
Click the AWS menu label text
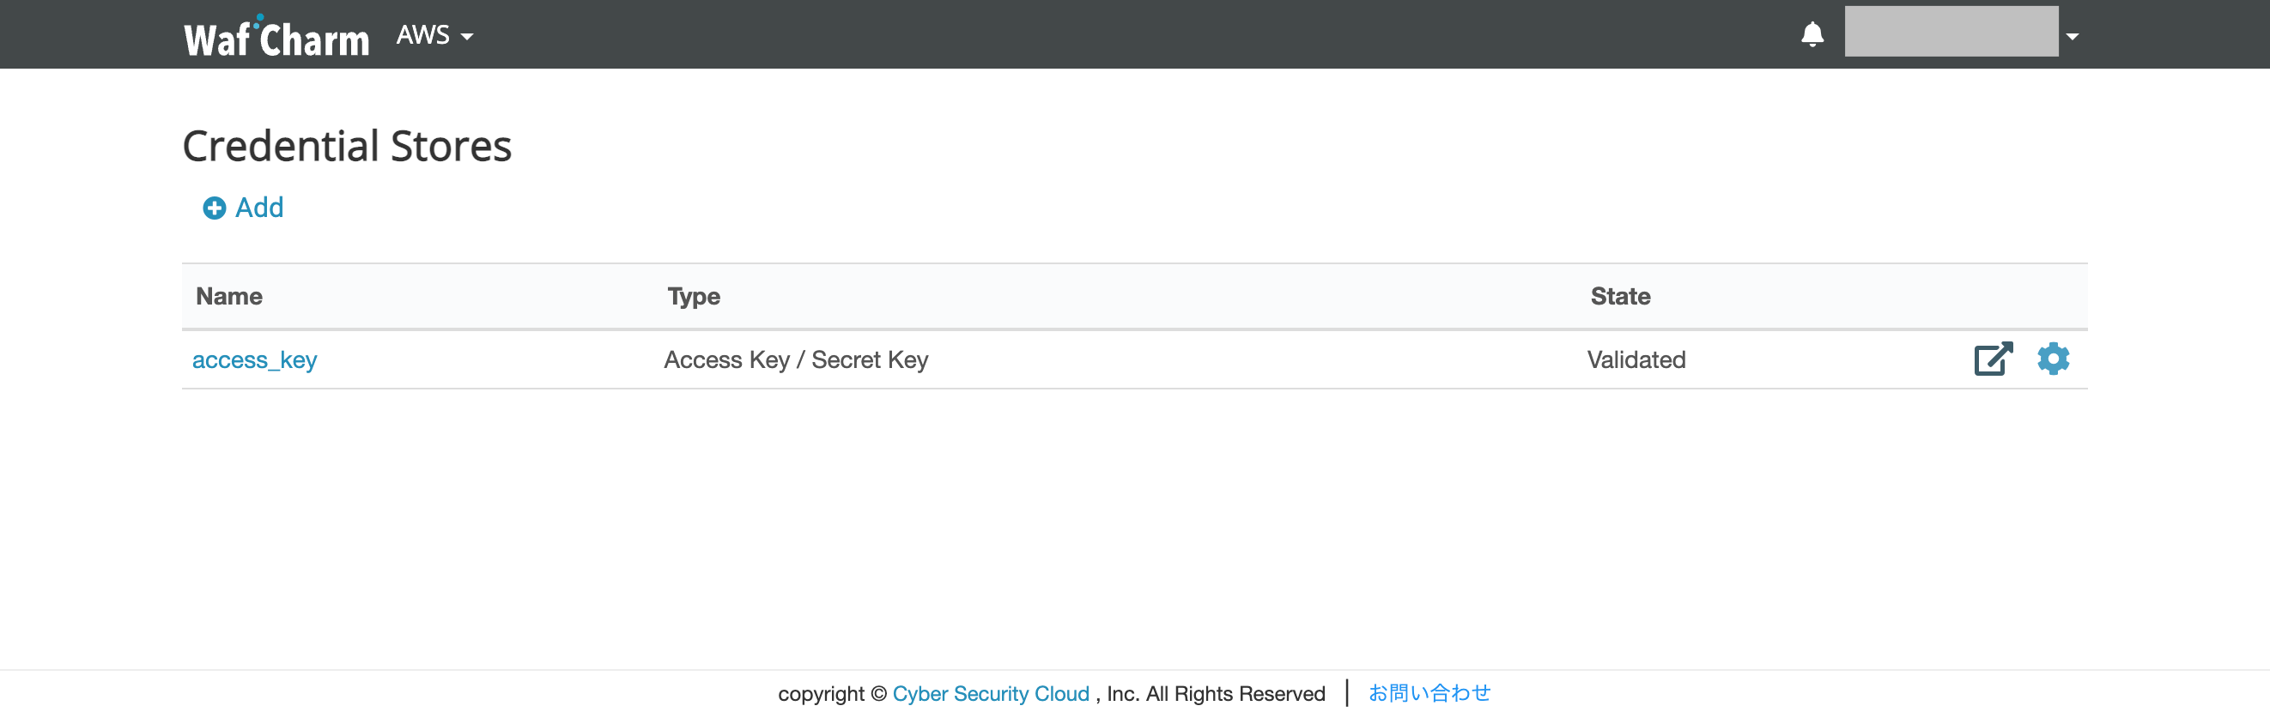[x=423, y=35]
